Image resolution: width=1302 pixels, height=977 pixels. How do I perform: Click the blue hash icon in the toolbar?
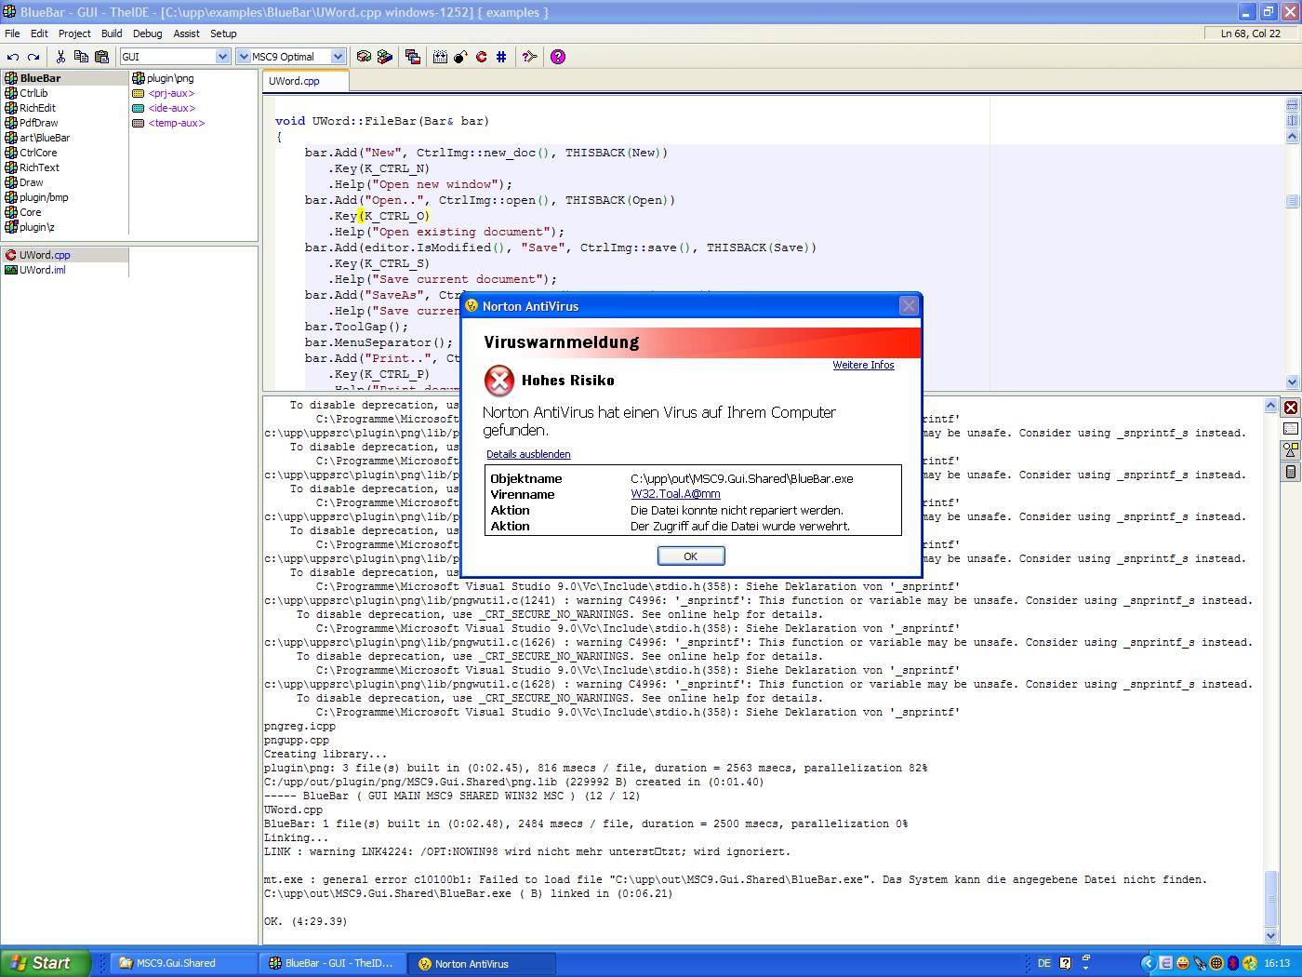click(501, 57)
